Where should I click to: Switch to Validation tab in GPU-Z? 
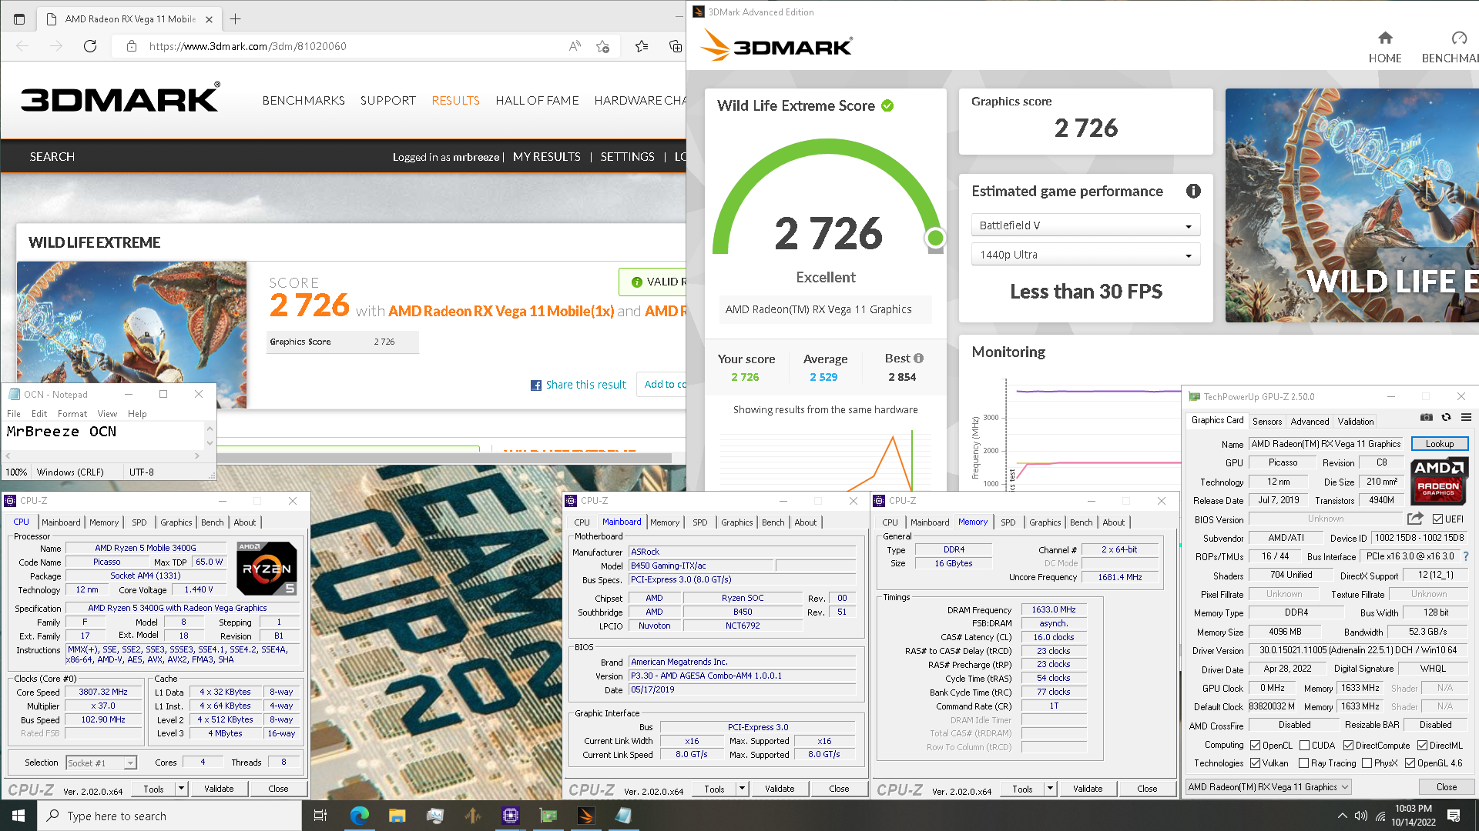point(1355,421)
